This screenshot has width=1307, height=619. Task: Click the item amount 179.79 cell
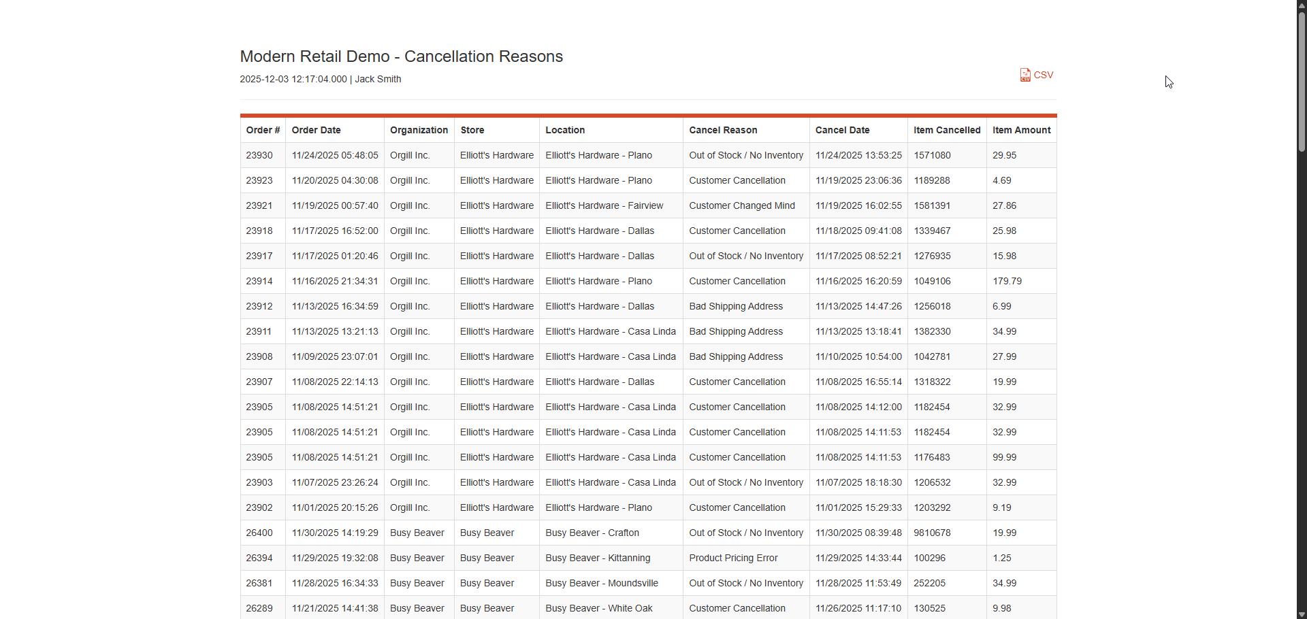tap(1022, 281)
